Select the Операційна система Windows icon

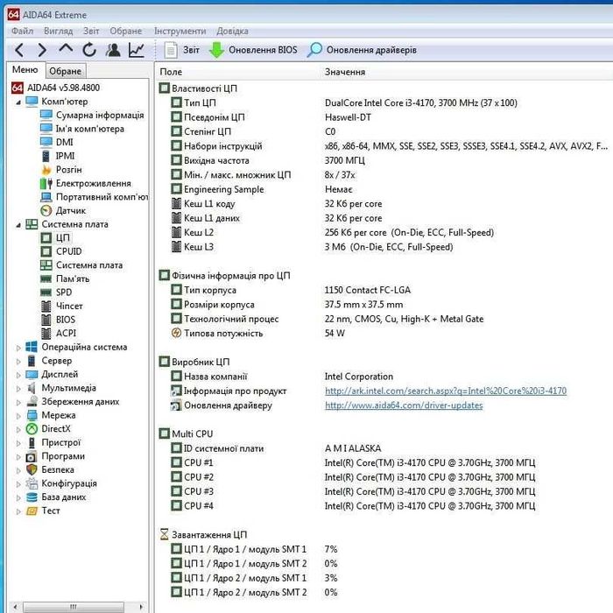(x=32, y=347)
